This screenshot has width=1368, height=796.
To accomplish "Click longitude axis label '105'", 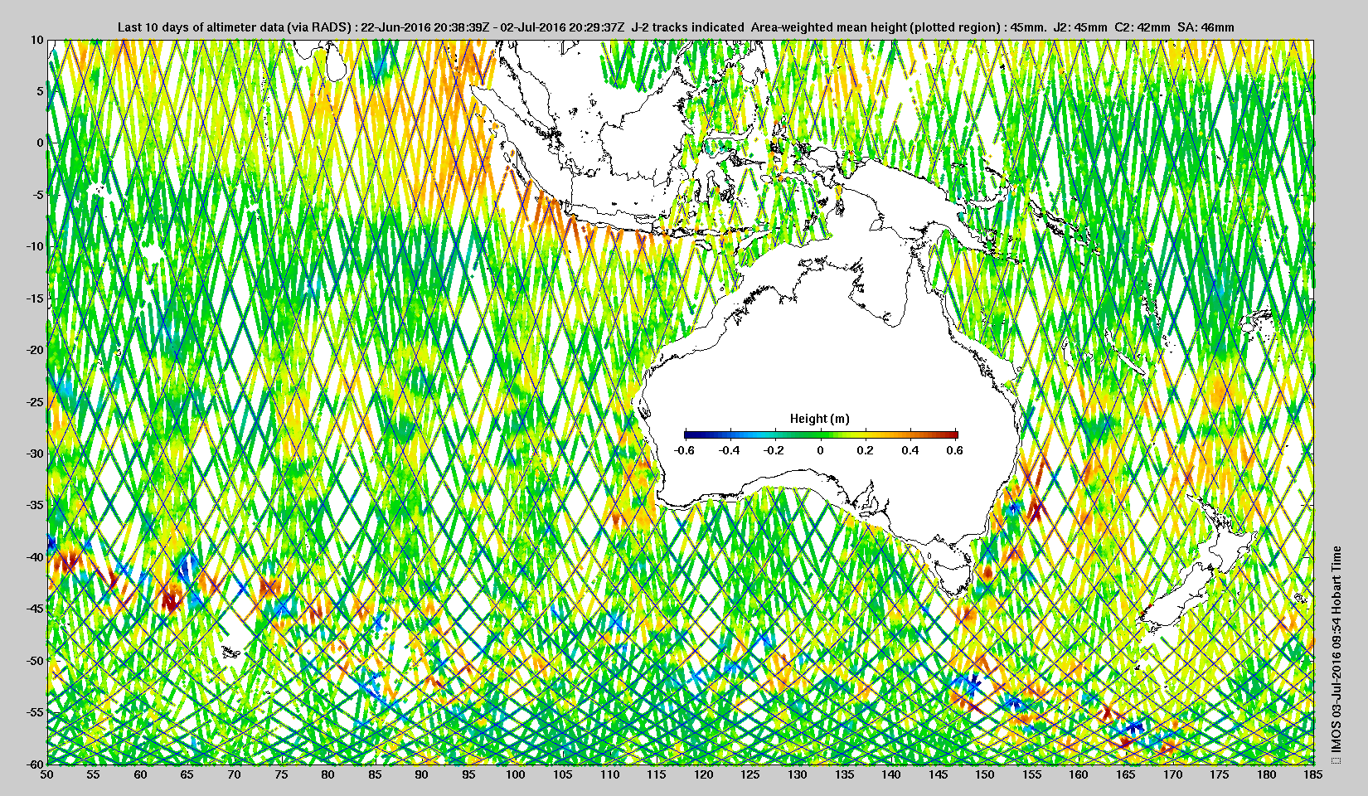I will pyautogui.click(x=563, y=774).
